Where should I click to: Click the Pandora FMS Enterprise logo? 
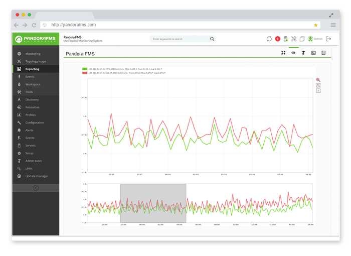(x=36, y=39)
